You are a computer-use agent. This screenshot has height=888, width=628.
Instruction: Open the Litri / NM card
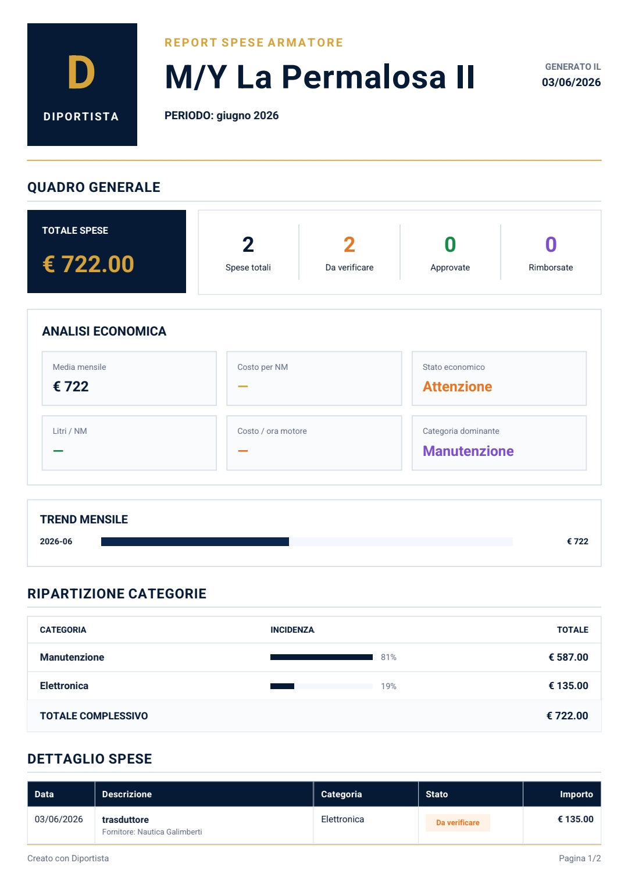coord(129,443)
